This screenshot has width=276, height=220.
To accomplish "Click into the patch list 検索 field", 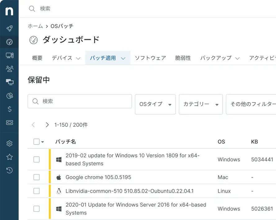I will point(80,101).
